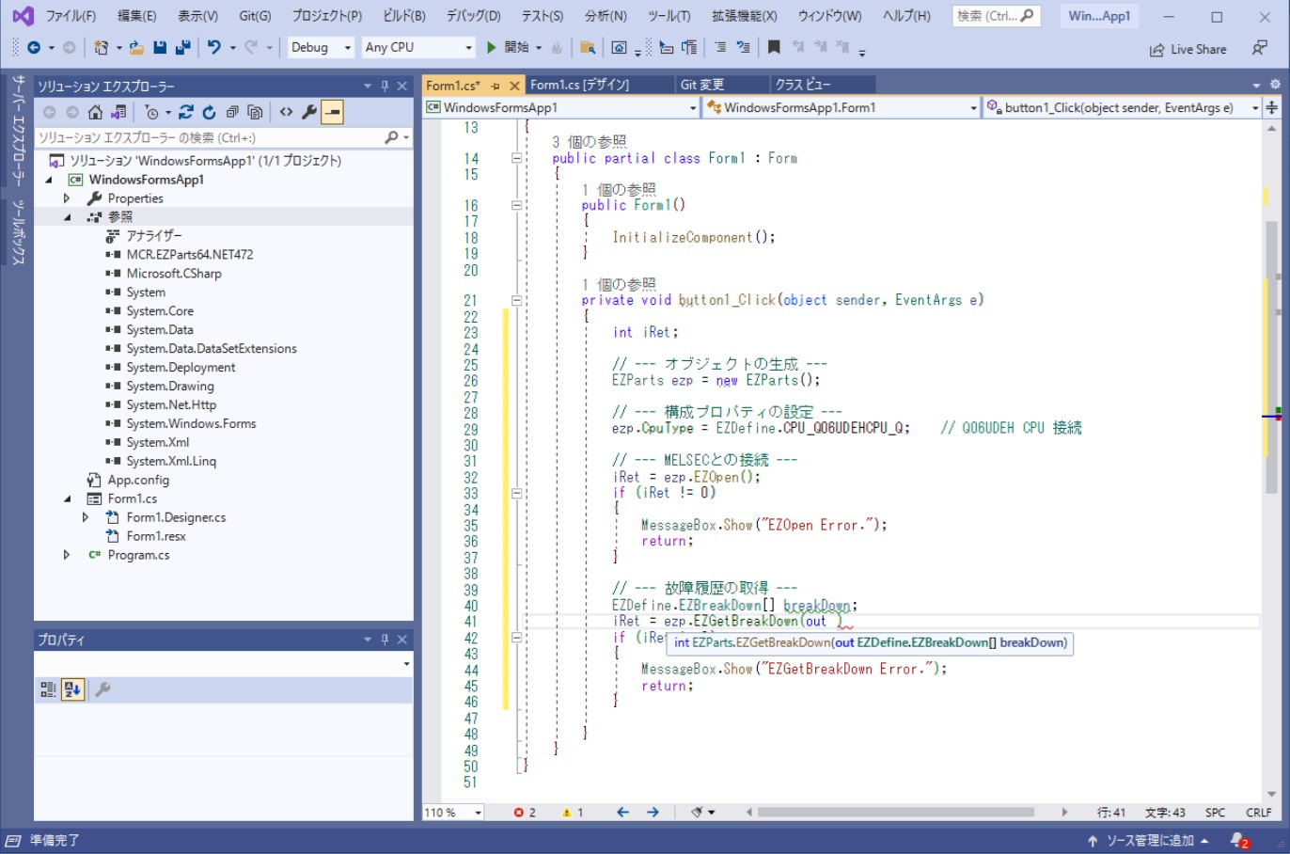Click the Open File folder icon
1290x854 pixels.
pyautogui.click(x=136, y=47)
